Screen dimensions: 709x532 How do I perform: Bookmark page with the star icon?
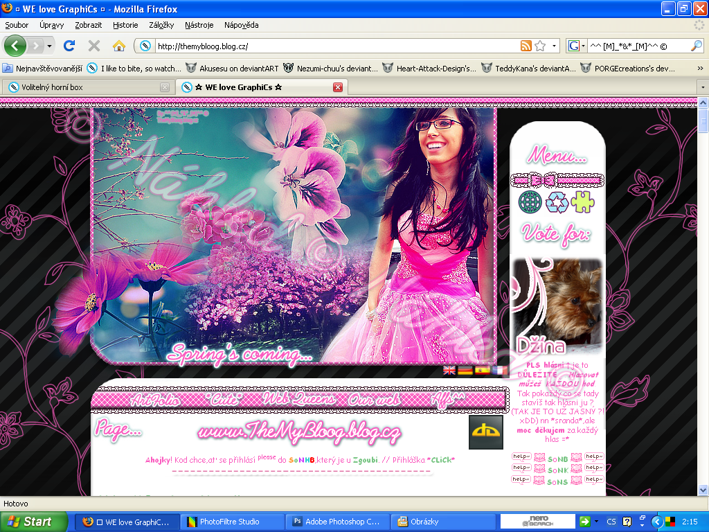click(x=540, y=46)
